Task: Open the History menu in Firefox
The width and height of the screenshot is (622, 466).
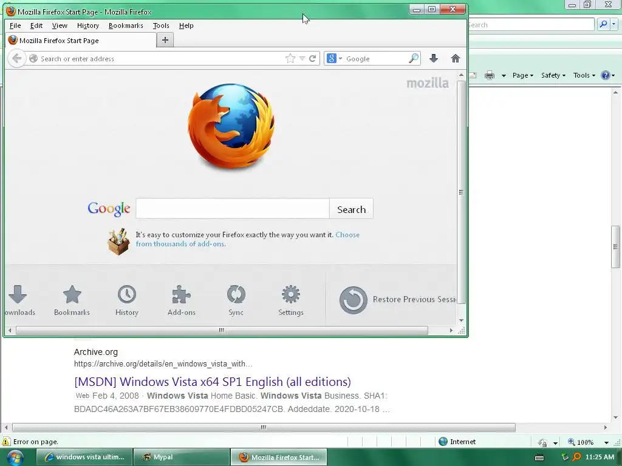Action: pos(88,25)
